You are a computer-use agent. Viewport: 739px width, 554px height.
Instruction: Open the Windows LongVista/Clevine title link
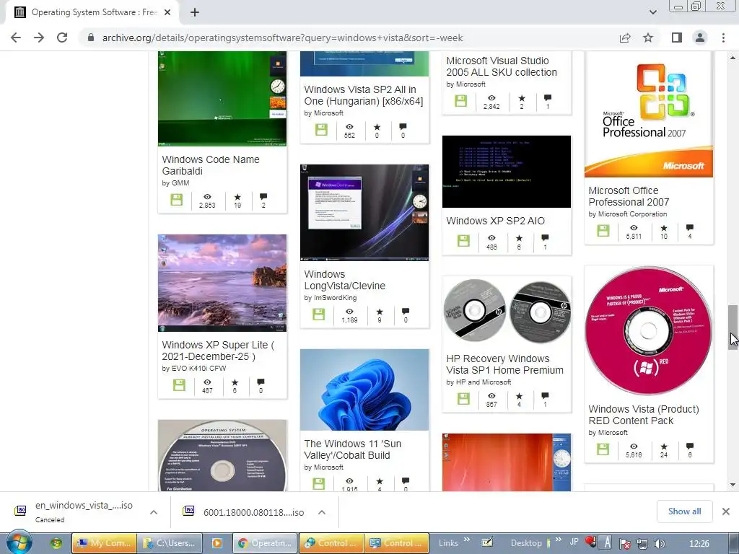pos(344,280)
